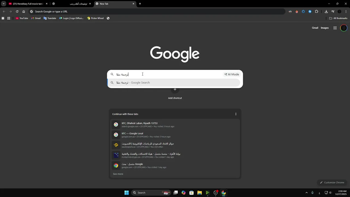Switch to the Arabic-titled ChatGPT tab

point(72,4)
